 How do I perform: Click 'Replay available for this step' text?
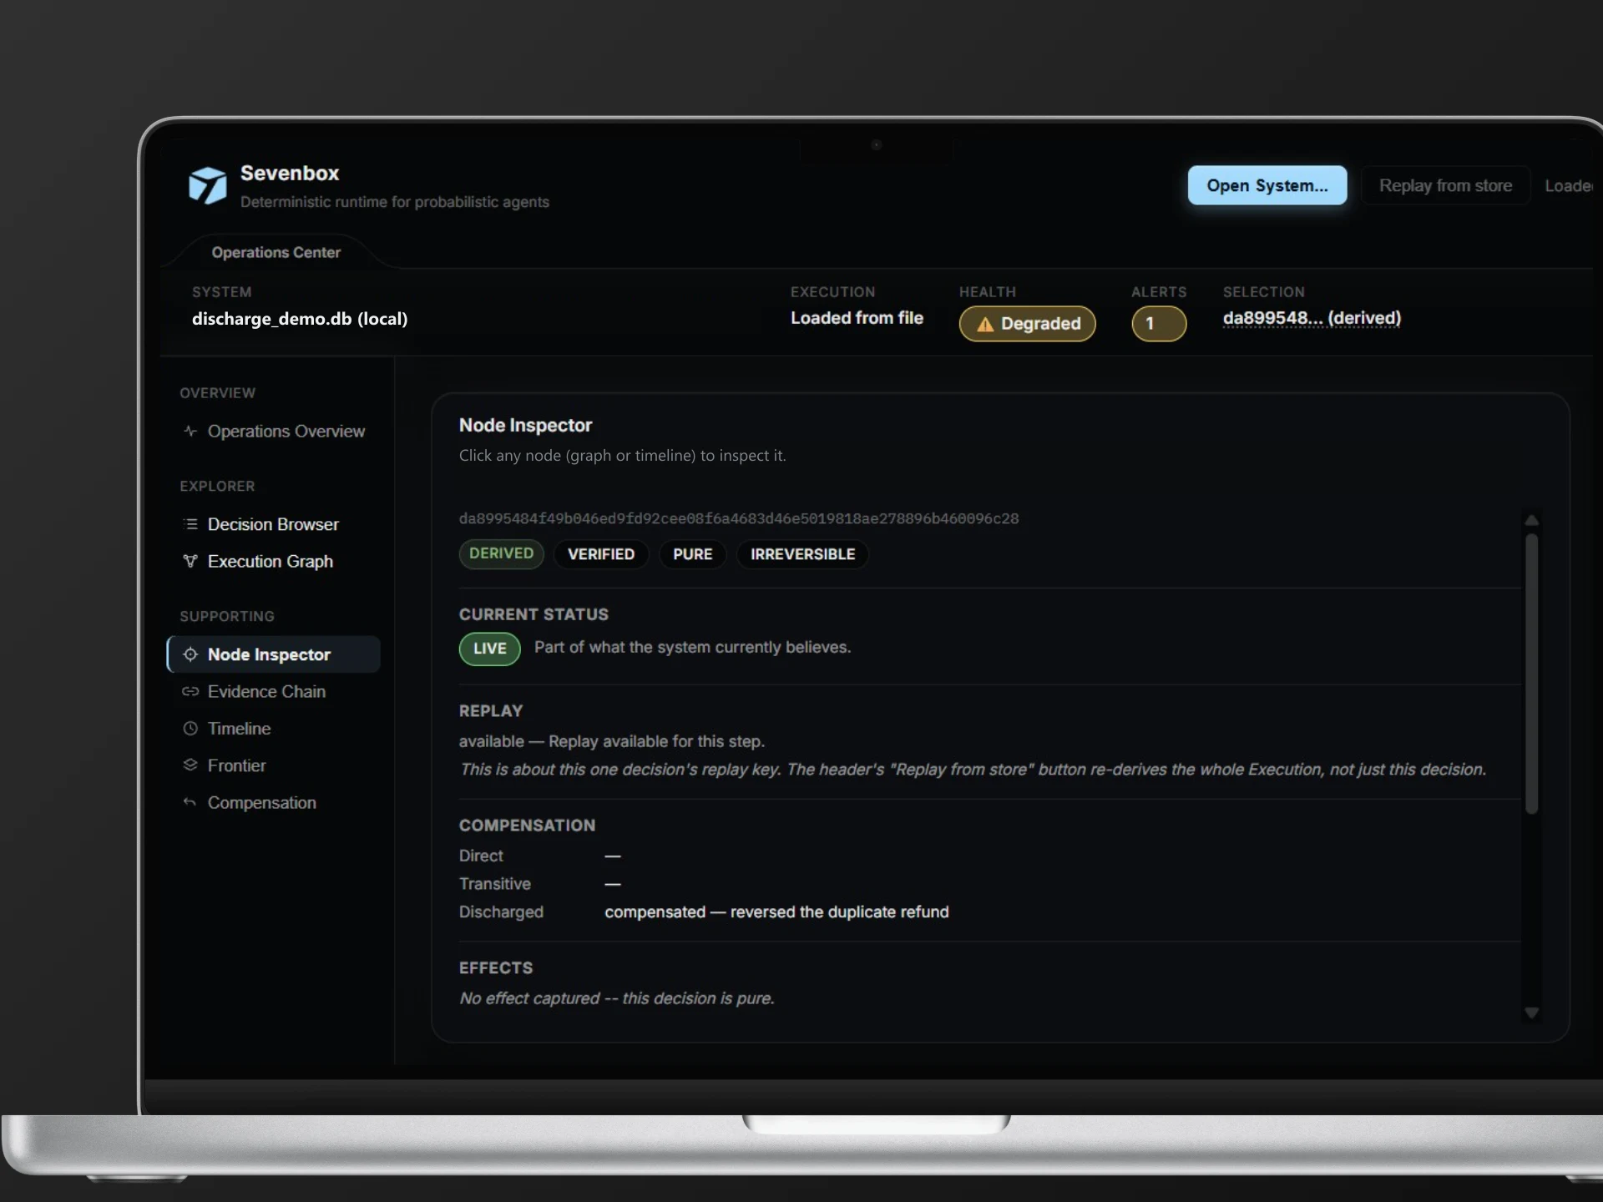(656, 741)
